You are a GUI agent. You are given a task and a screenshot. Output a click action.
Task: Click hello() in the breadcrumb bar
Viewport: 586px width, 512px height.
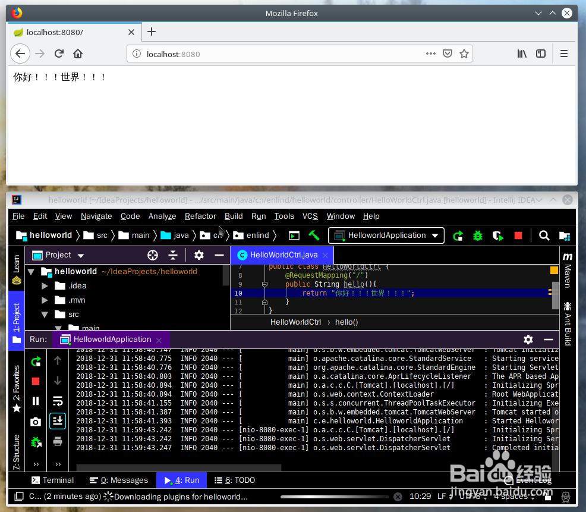[346, 322]
